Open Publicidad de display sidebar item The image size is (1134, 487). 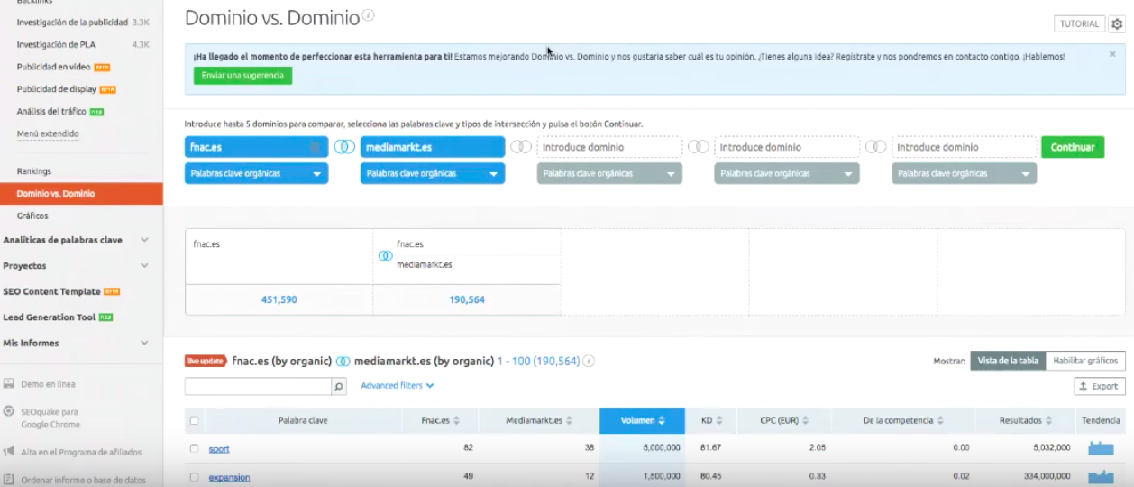point(56,89)
